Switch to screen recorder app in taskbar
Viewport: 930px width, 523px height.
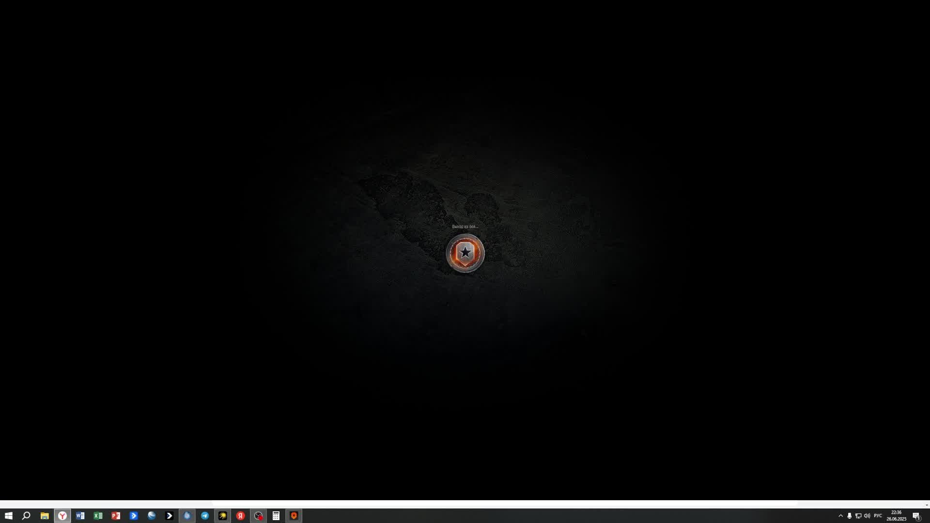coord(258,516)
